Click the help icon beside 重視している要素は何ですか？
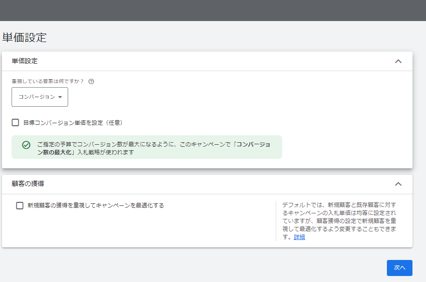The image size is (426, 282). point(91,82)
